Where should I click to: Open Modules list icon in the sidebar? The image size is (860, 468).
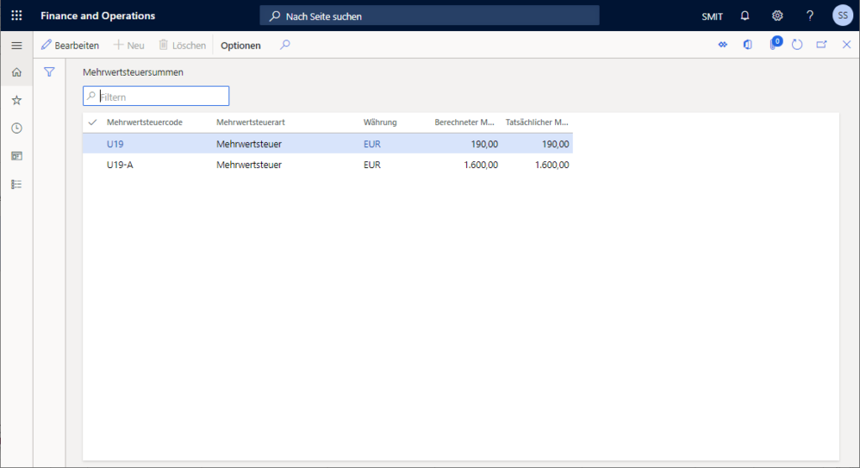16,183
